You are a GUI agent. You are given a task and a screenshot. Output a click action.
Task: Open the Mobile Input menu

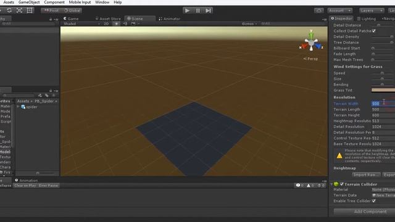80,2
